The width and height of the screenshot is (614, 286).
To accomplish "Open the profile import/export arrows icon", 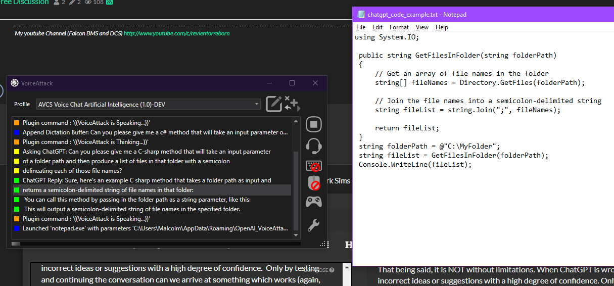I will coord(292,104).
